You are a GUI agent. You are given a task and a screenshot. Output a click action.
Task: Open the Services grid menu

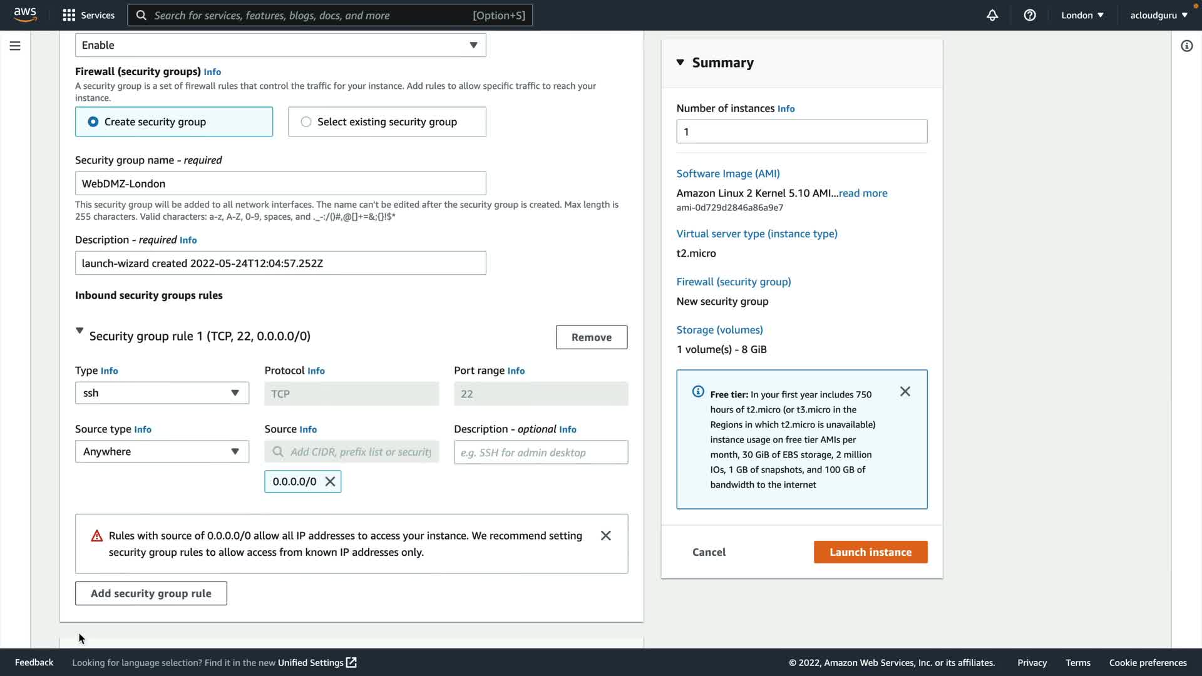coord(88,15)
